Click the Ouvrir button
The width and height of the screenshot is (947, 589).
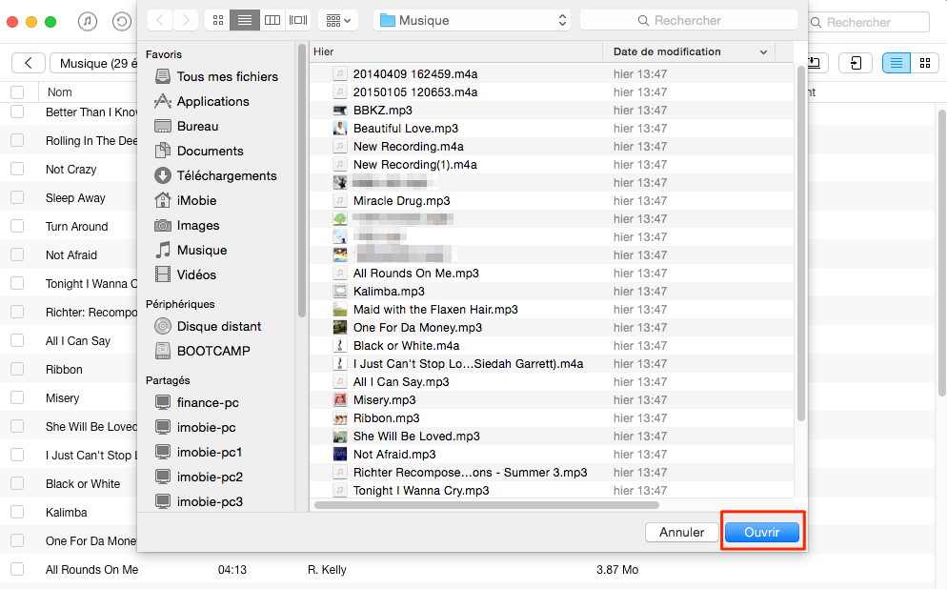[761, 532]
